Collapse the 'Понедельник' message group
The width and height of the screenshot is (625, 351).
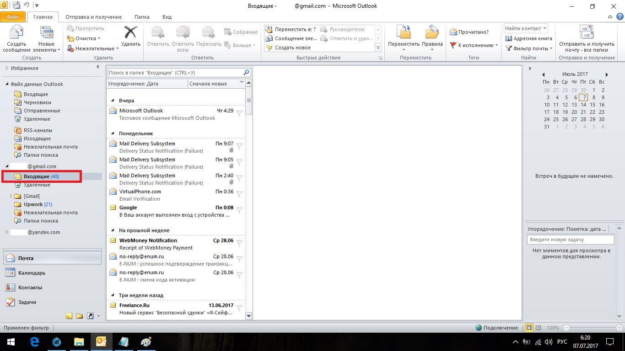(113, 133)
